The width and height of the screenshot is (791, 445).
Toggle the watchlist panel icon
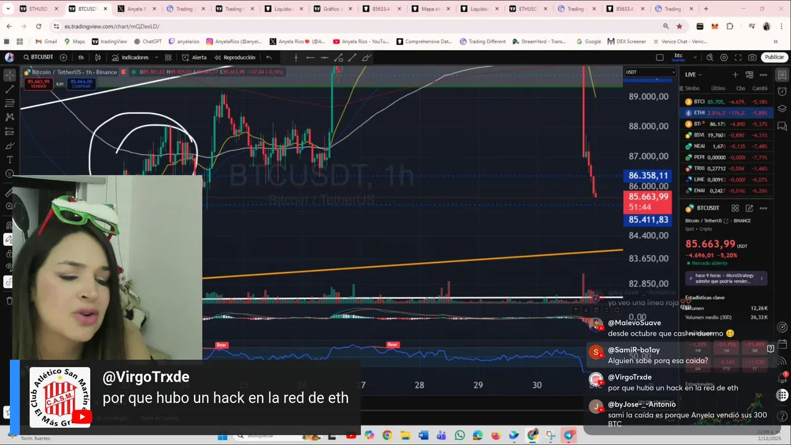pos(782,75)
